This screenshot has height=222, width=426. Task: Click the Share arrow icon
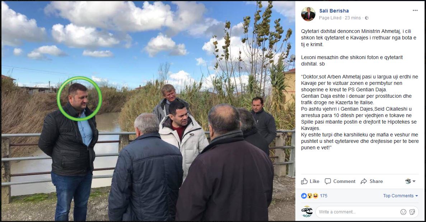tap(364, 181)
